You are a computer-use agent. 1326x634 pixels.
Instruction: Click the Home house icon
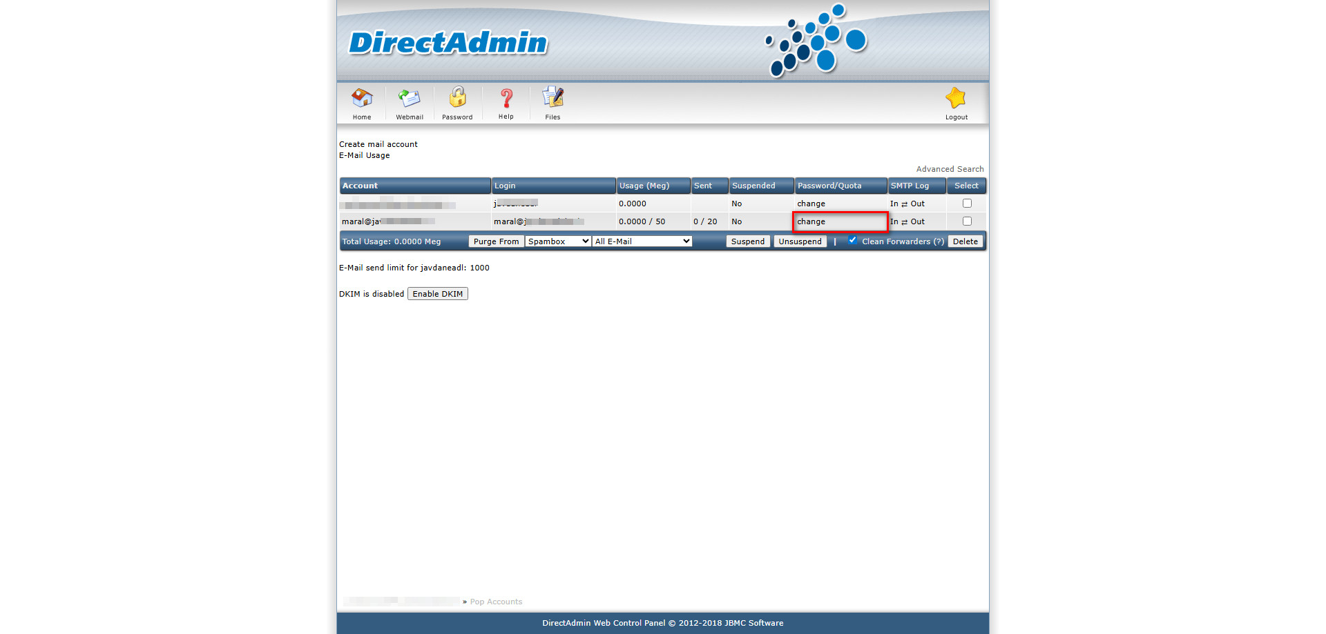point(362,99)
